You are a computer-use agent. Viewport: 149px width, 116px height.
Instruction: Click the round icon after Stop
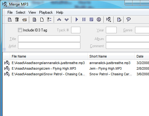pyautogui.click(x=99, y=19)
